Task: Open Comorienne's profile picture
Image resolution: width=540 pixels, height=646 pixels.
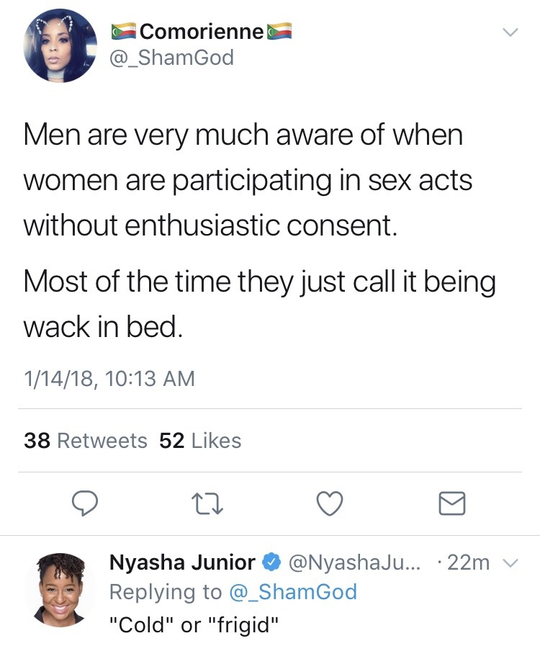Action: pyautogui.click(x=60, y=46)
